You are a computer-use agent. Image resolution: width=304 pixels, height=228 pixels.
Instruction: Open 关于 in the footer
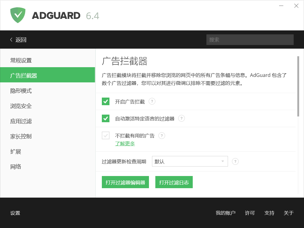[289, 213]
